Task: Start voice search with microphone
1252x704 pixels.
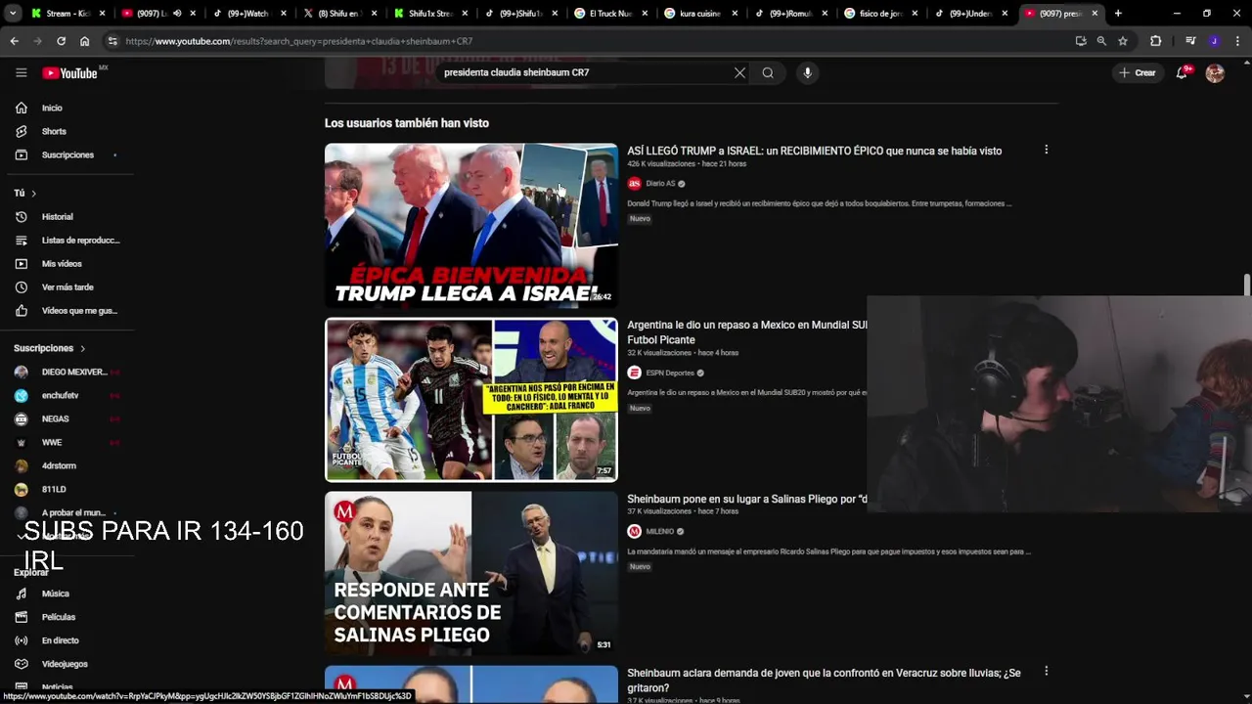Action: (807, 72)
